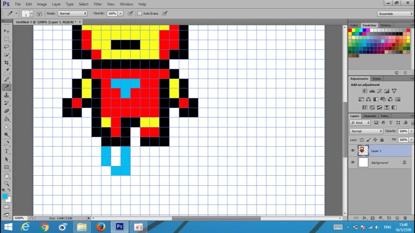Enable the Auto Erase checkbox
The width and height of the screenshot is (415, 233).
[x=140, y=14]
